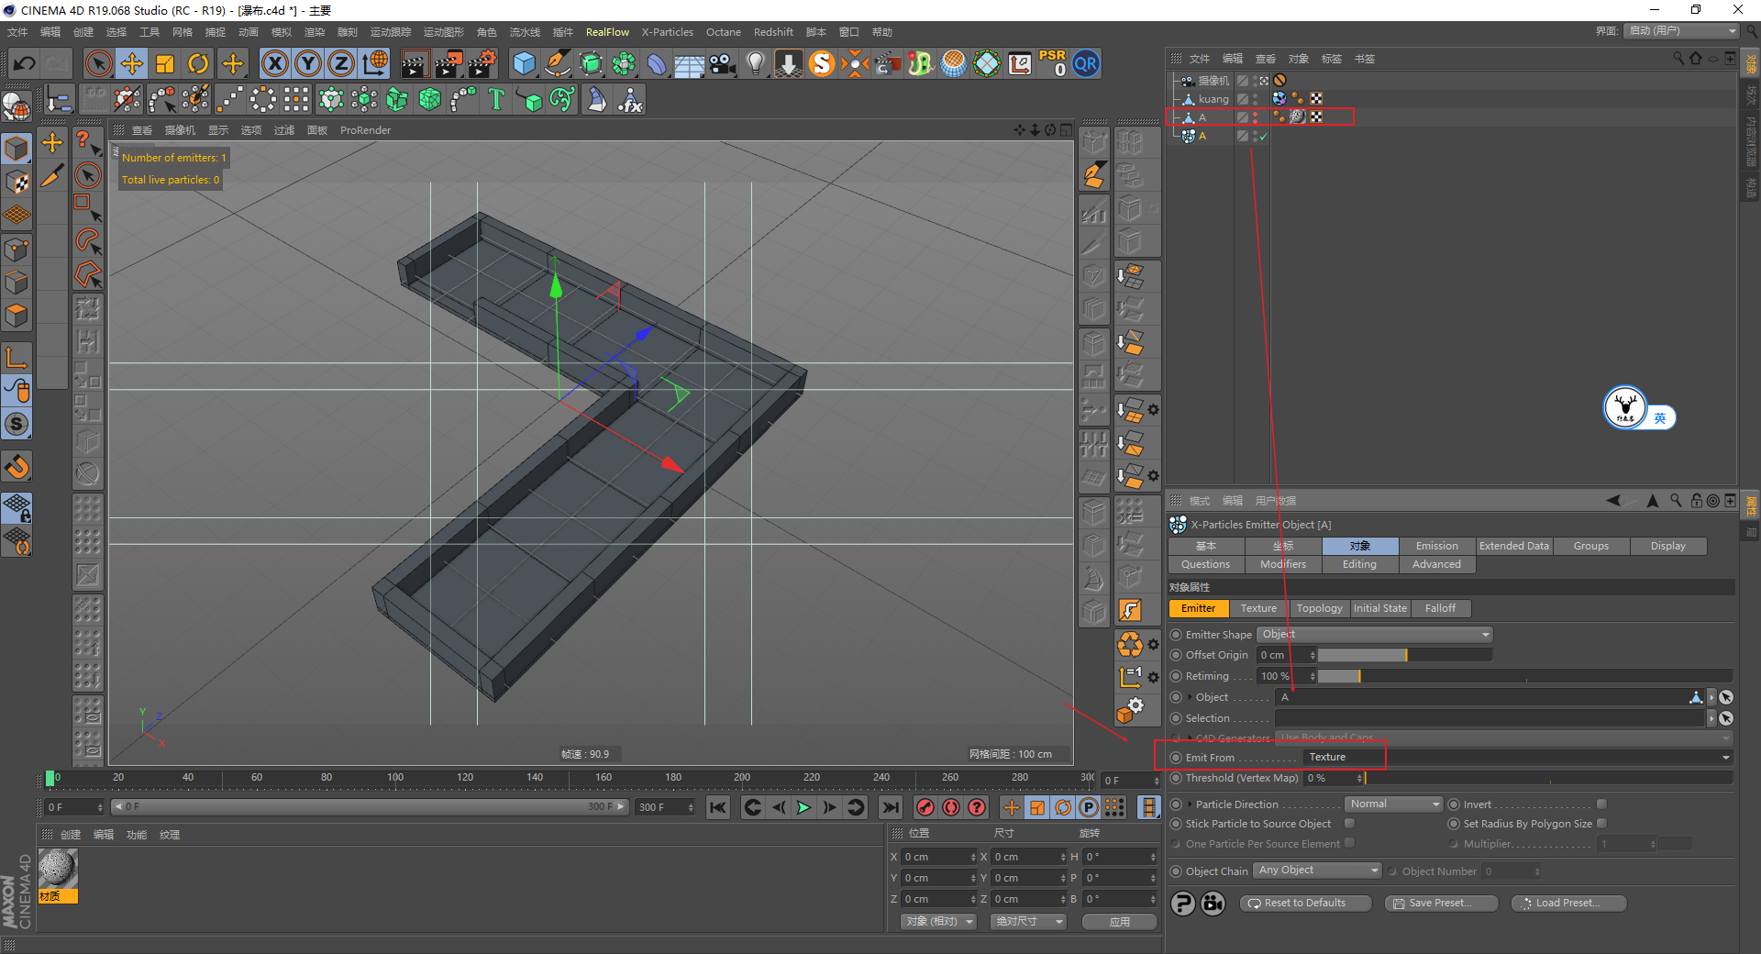This screenshot has height=954, width=1761.
Task: Switch to Model mode cube icon
Action: click(17, 148)
